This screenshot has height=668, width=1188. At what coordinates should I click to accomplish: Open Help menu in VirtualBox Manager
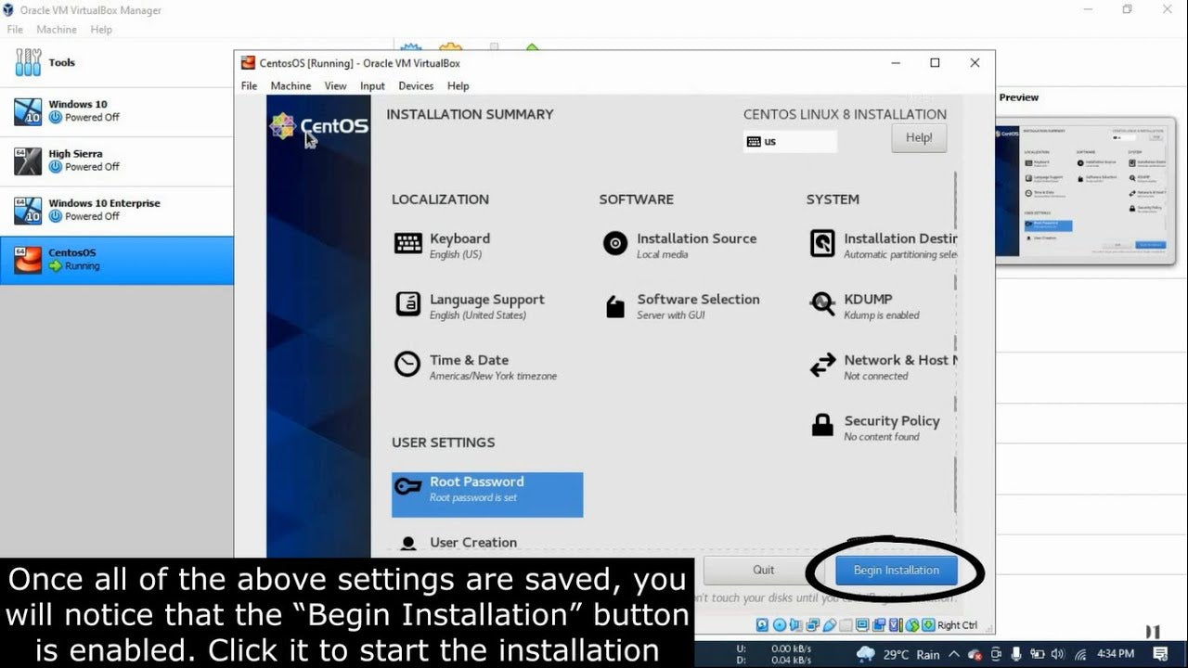click(x=101, y=30)
